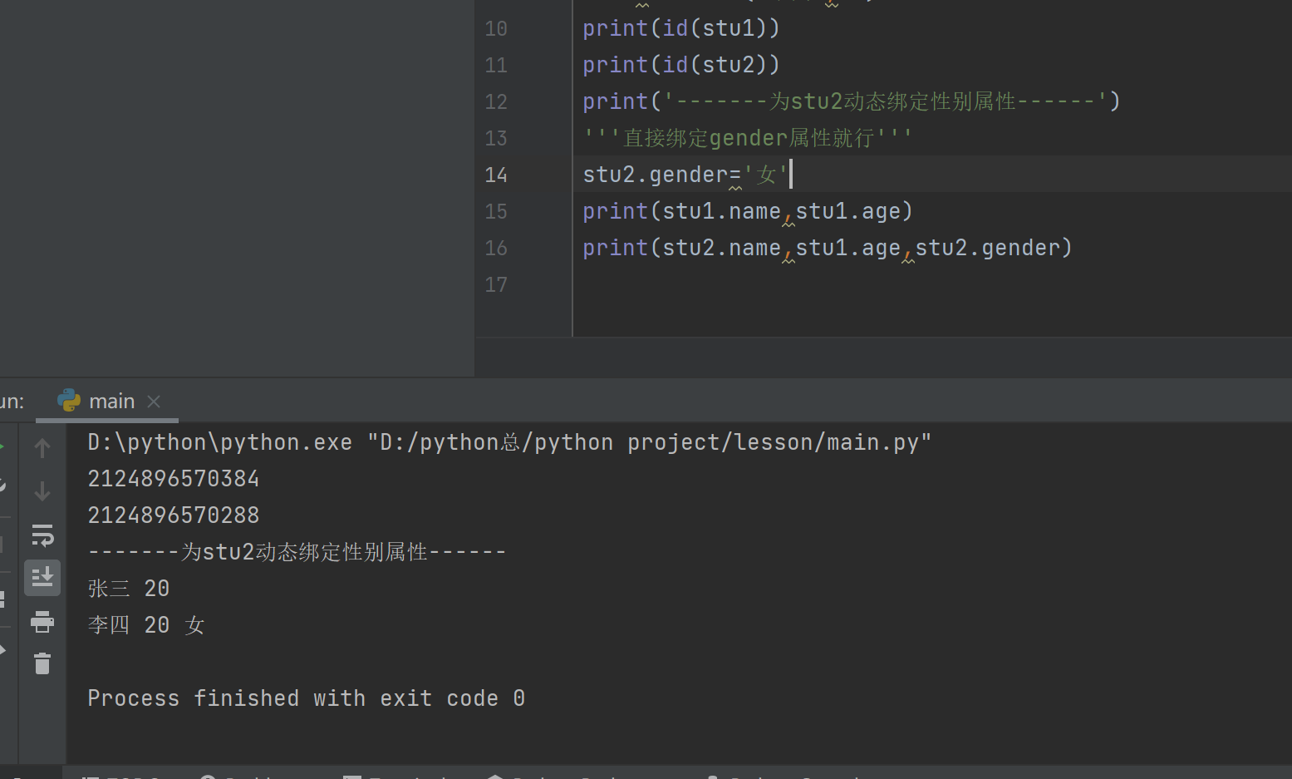Click the line print(stu1.name,stu1.age)

click(x=748, y=211)
